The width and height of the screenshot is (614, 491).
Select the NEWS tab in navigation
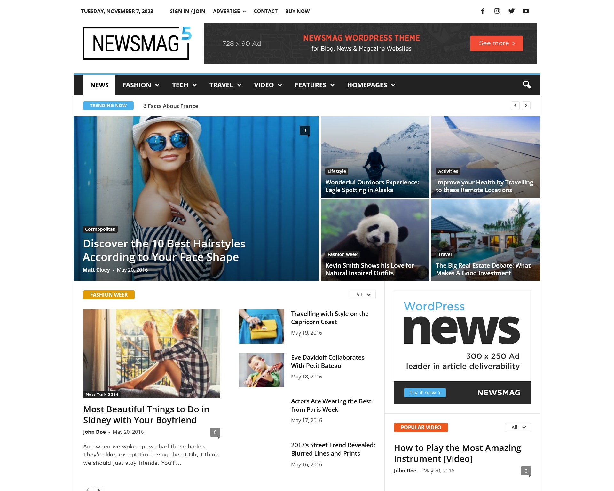(99, 85)
